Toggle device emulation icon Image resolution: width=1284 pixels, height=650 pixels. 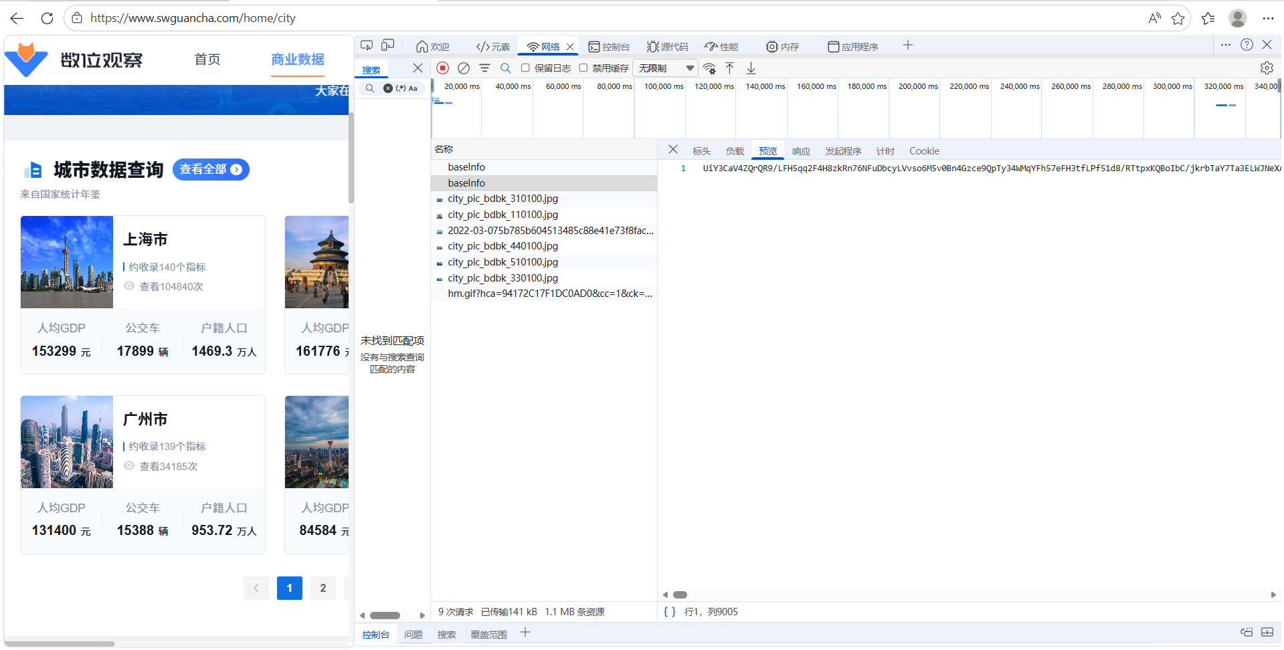pos(388,45)
